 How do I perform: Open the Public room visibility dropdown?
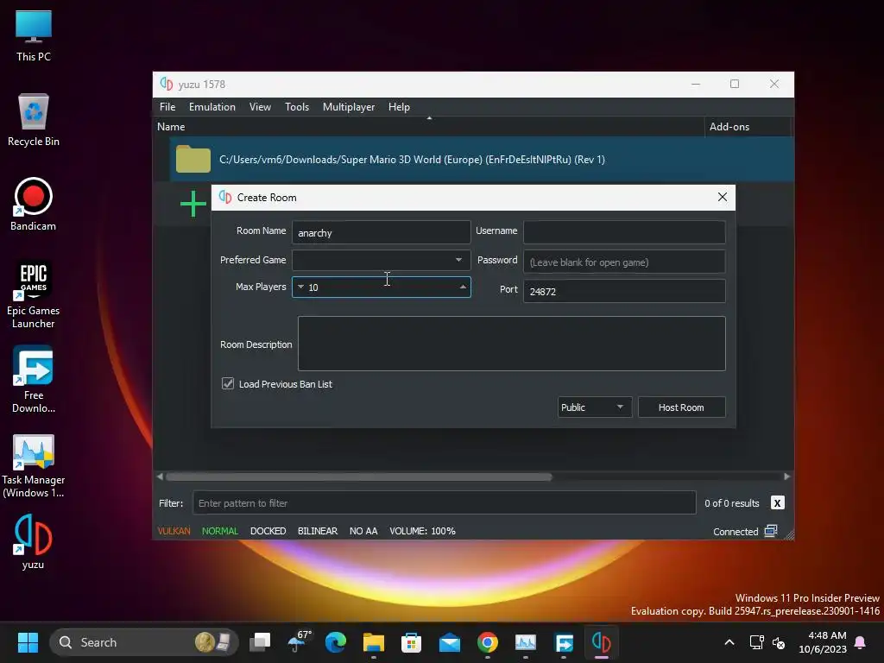594,407
